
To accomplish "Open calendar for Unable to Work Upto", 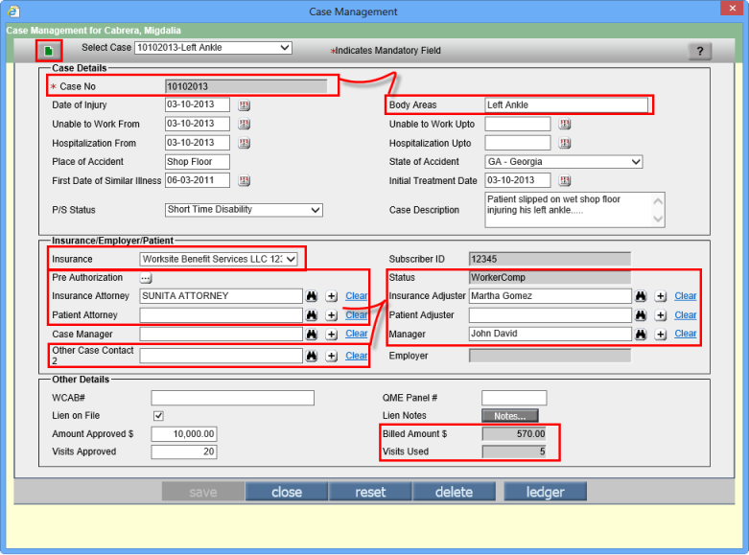I will tap(565, 125).
